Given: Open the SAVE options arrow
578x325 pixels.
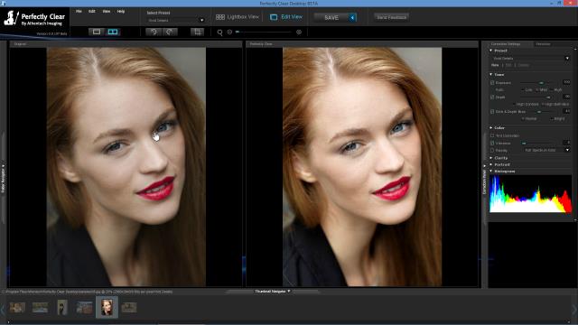Looking at the screenshot, I should tap(352, 17).
